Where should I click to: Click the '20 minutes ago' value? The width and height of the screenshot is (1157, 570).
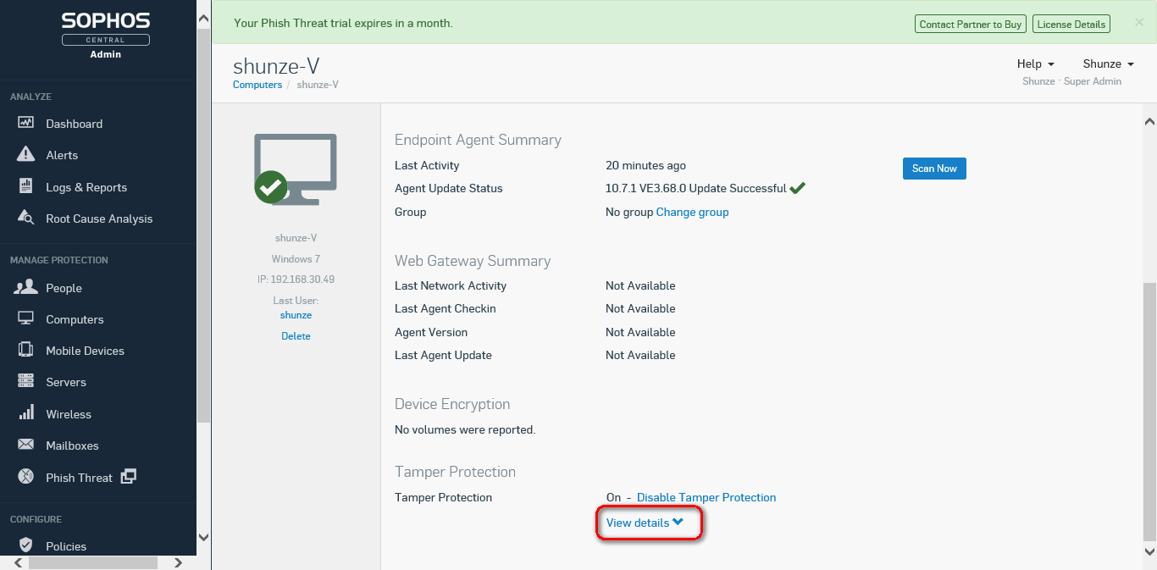click(645, 165)
